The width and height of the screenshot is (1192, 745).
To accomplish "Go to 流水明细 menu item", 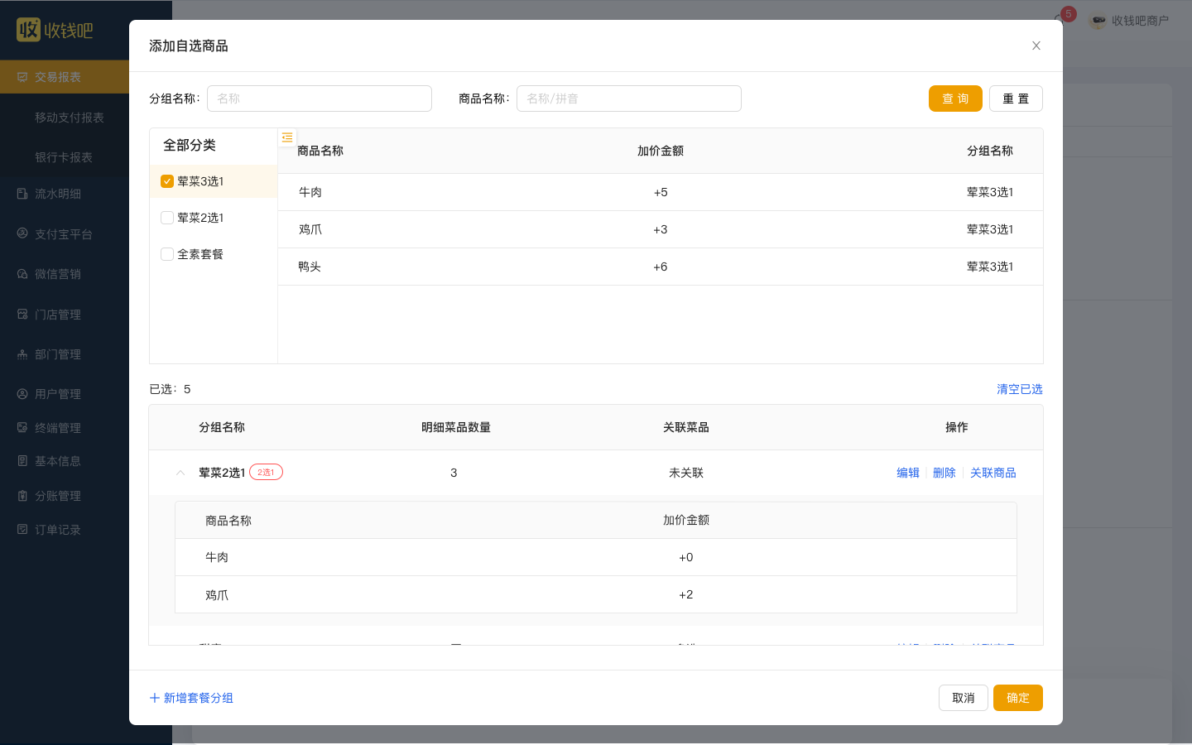I will [x=58, y=194].
